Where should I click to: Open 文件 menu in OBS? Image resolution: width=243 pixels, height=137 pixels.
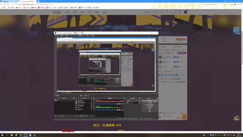[56, 36]
